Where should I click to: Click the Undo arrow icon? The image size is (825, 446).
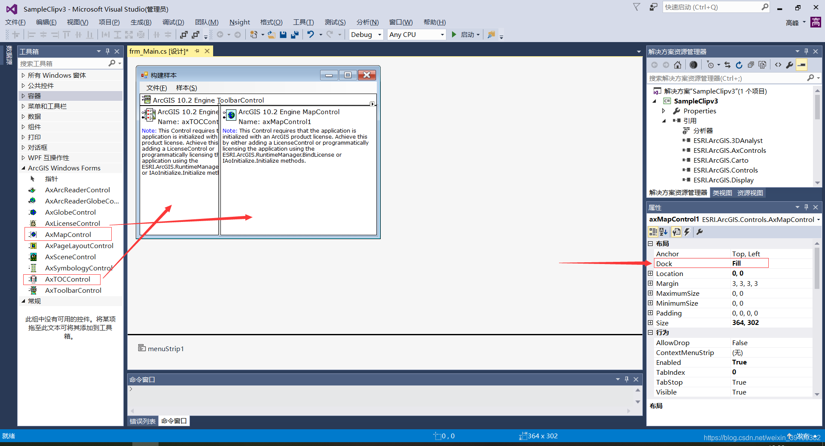[x=311, y=35]
